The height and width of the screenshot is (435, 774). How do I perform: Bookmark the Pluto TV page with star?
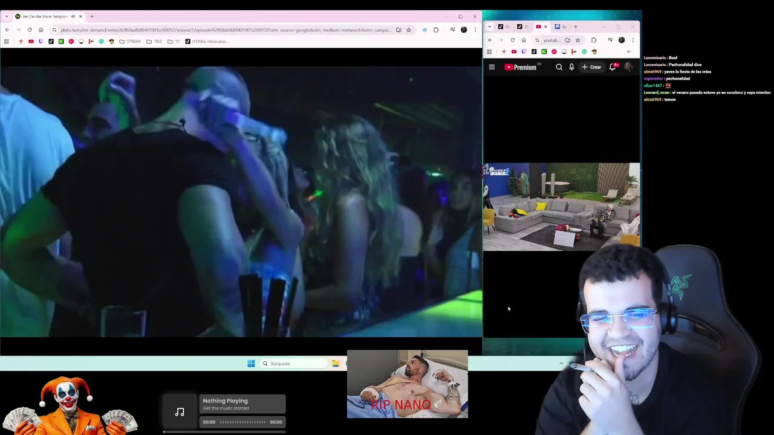(x=408, y=30)
